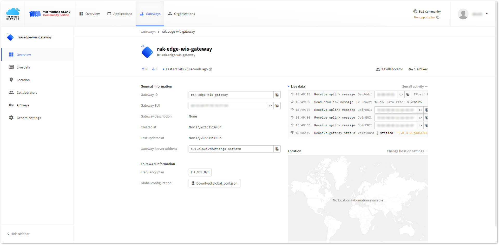The height and width of the screenshot is (245, 499).
Task: Copy the Gateway Server address
Action: point(277,149)
